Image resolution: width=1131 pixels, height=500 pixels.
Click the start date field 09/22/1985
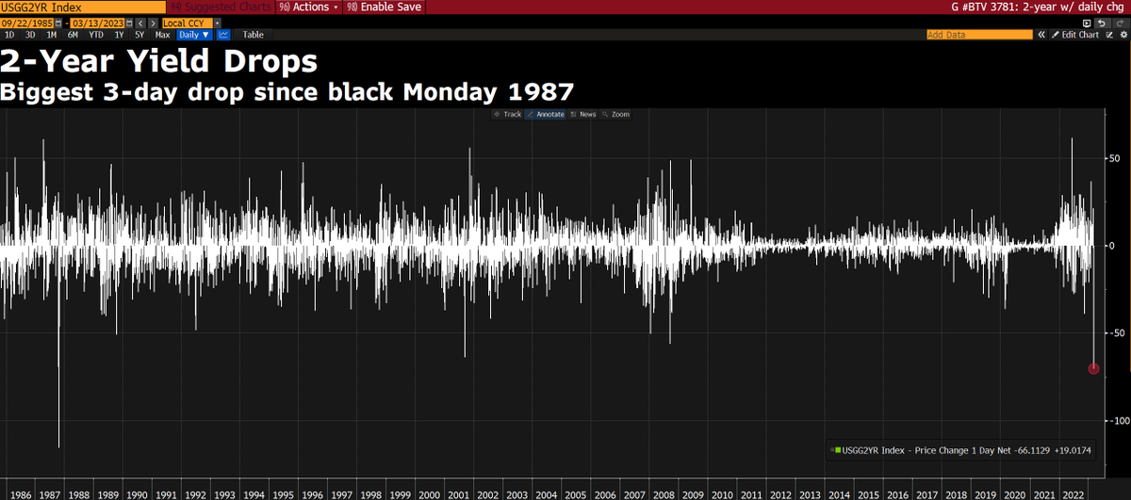tap(26, 23)
